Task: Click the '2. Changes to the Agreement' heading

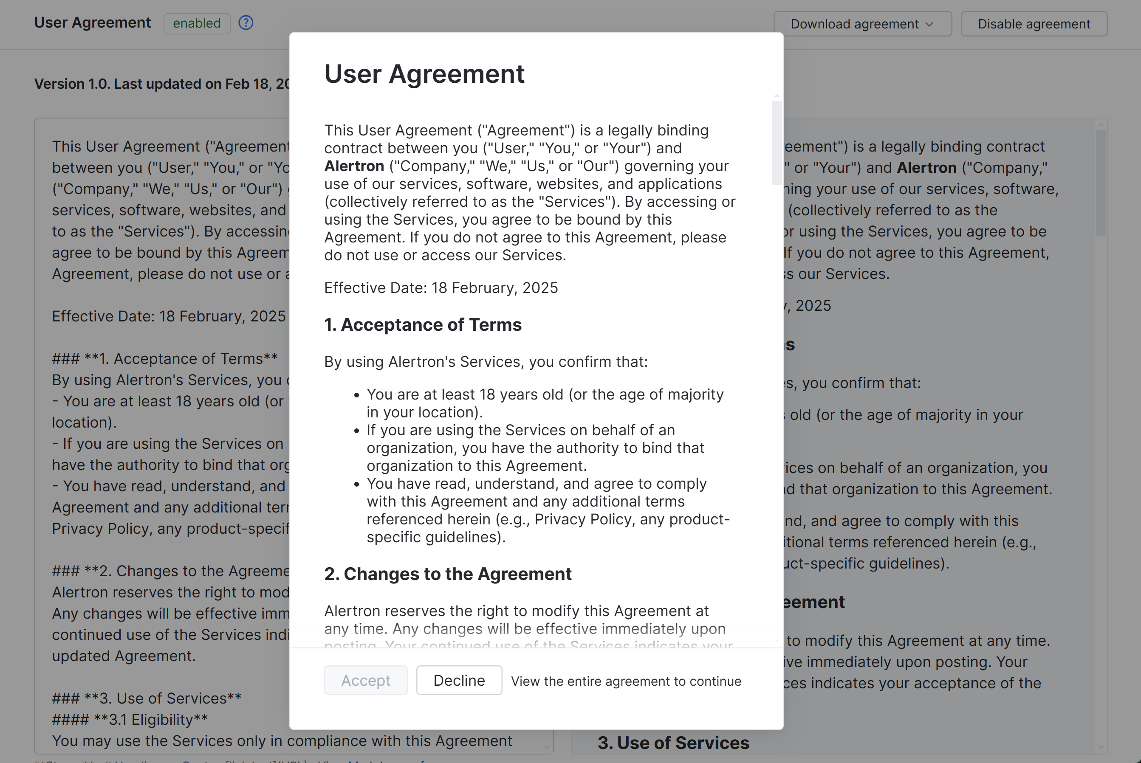Action: click(x=448, y=574)
